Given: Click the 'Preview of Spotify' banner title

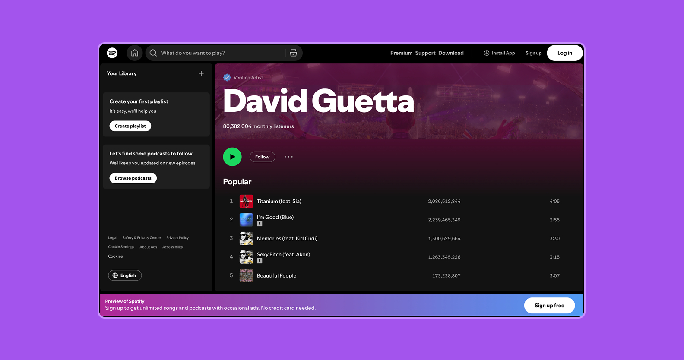Looking at the screenshot, I should pos(125,301).
